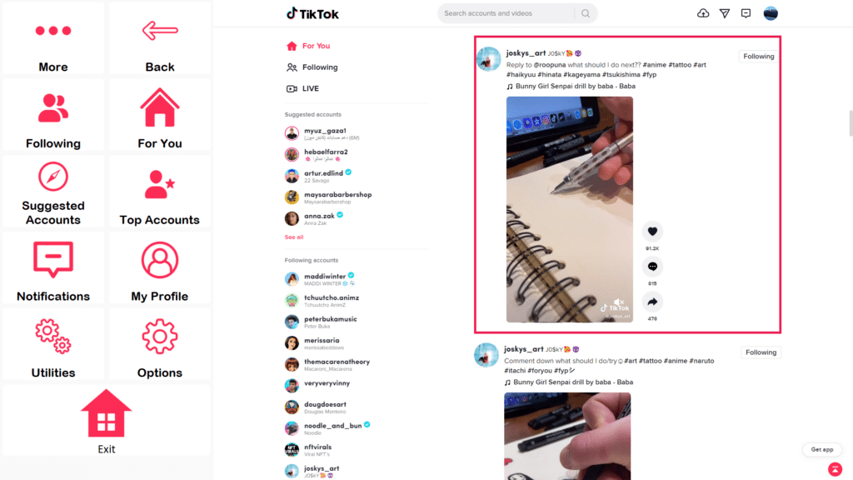The image size is (853, 480).
Task: Open Top Accounts tile
Action: click(x=159, y=192)
